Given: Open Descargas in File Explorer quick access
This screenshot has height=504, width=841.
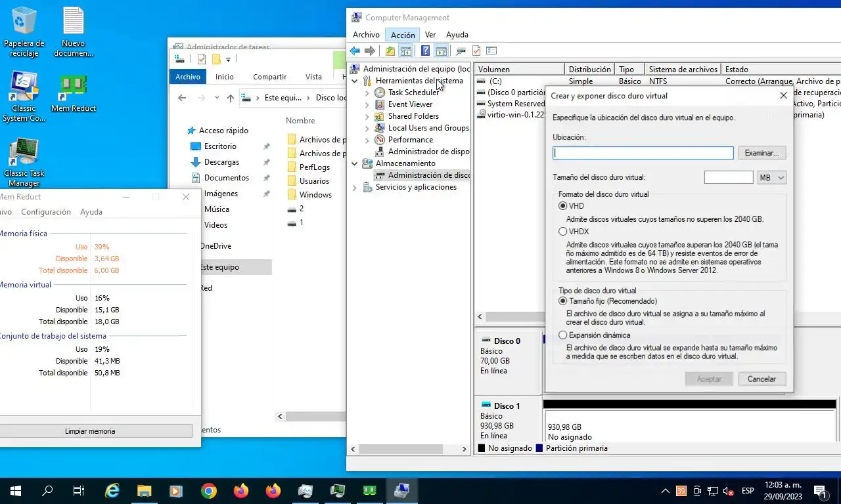Looking at the screenshot, I should (x=221, y=162).
